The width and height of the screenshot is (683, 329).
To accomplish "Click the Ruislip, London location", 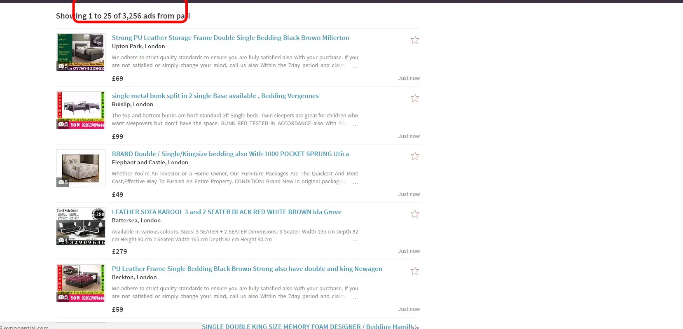I will pyautogui.click(x=133, y=104).
